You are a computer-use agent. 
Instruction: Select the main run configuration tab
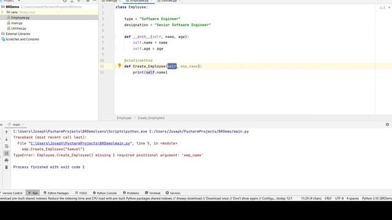(x=17, y=125)
